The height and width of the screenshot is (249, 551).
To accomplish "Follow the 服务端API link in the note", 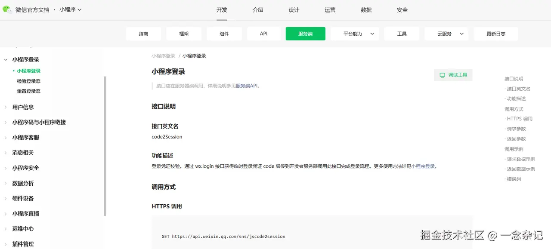I will 246,86.
